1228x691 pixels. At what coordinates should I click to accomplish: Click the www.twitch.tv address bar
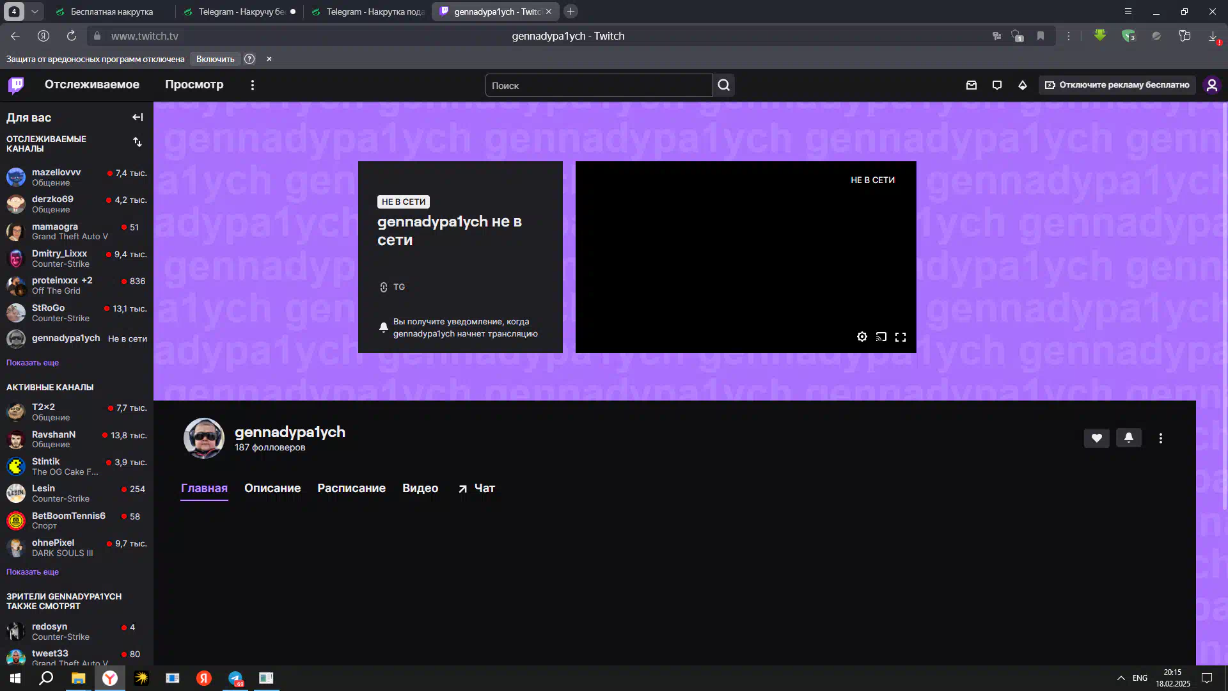145,36
